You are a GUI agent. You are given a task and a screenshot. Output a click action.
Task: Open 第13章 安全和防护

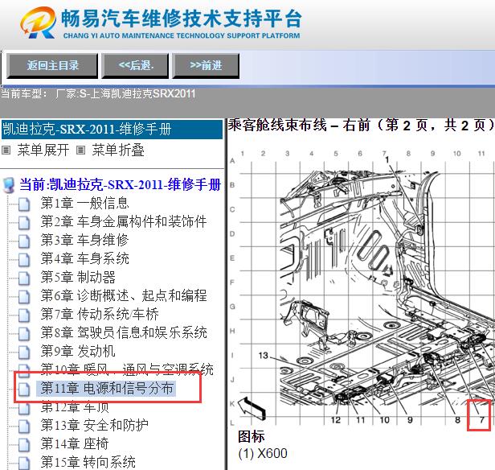point(94,425)
